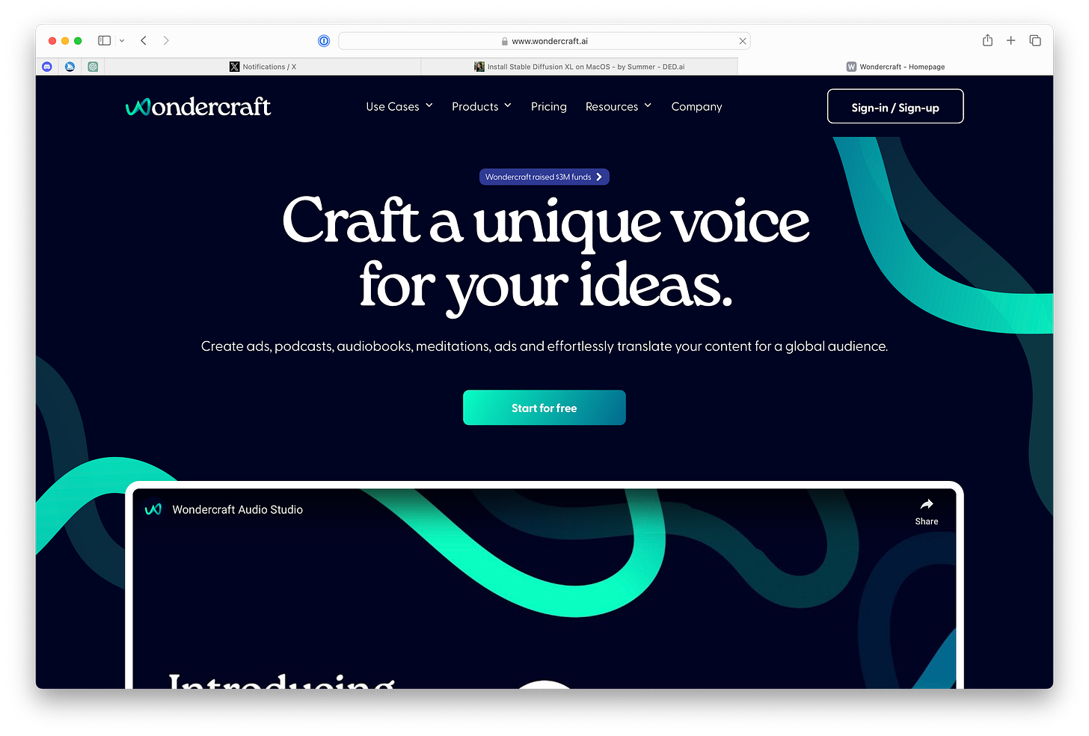Image resolution: width=1089 pixels, height=736 pixels.
Task: Show the tab overview icon
Action: click(1035, 40)
